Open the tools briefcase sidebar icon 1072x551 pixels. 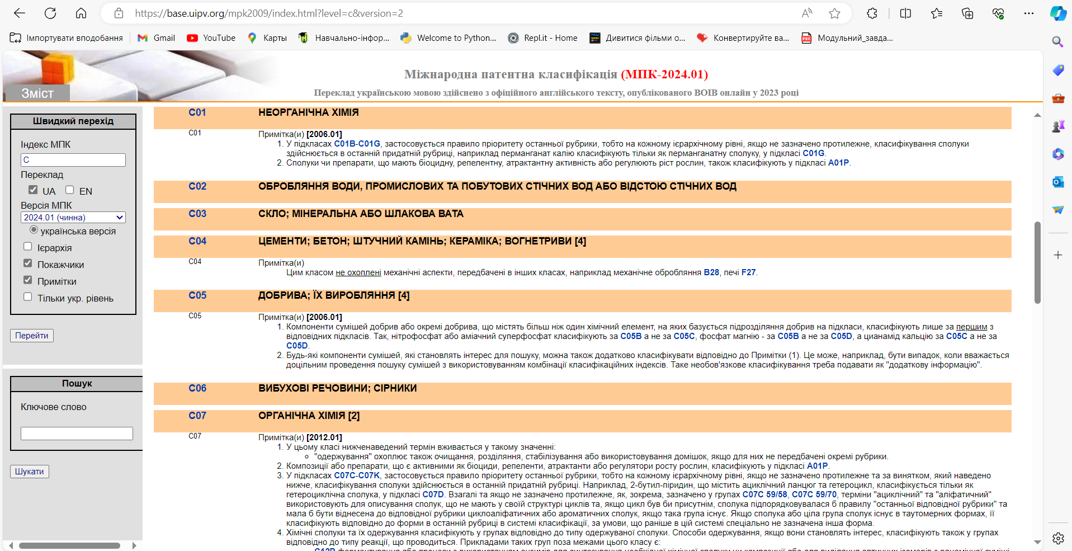(x=1057, y=98)
